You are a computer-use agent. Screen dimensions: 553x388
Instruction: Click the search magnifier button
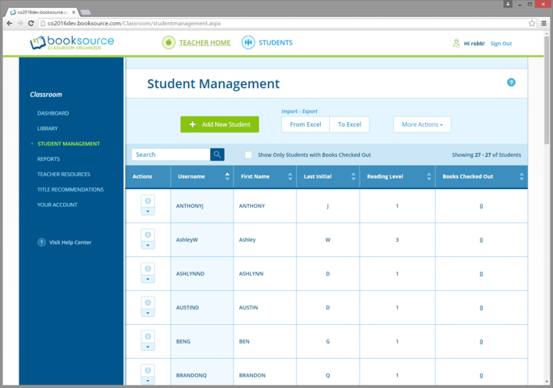(217, 154)
